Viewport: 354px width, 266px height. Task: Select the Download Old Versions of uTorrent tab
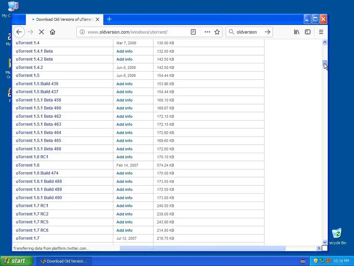coord(65,19)
